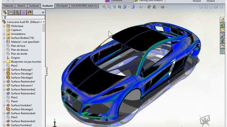Screen dimensions: 227x127
Task: Click the Parting Line Analysis button
Action: (149, 1)
